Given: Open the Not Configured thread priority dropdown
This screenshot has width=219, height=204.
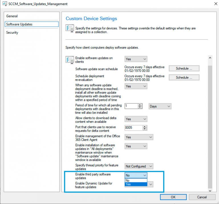Looking at the screenshot, I should 139,166.
